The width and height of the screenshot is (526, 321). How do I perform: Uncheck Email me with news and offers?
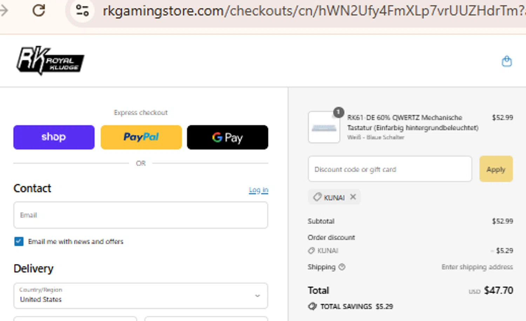click(x=19, y=241)
